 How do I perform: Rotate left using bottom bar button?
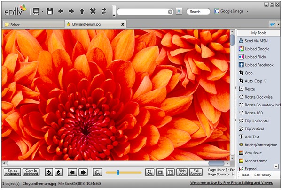(x=49, y=172)
